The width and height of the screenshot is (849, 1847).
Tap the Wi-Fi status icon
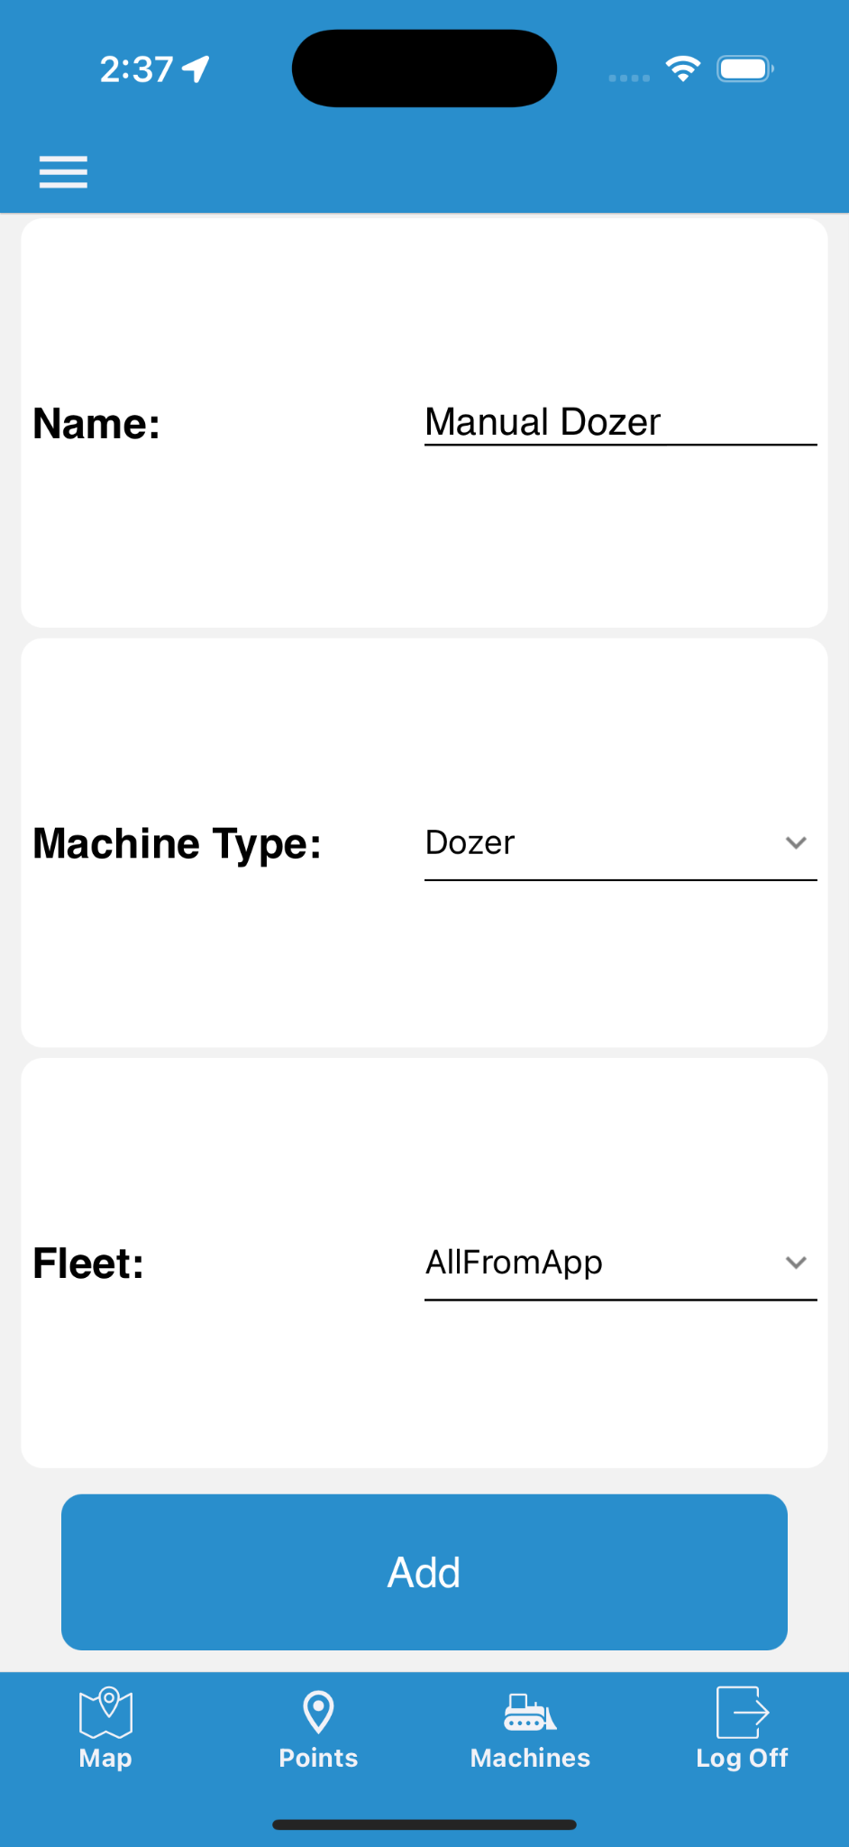tap(683, 69)
